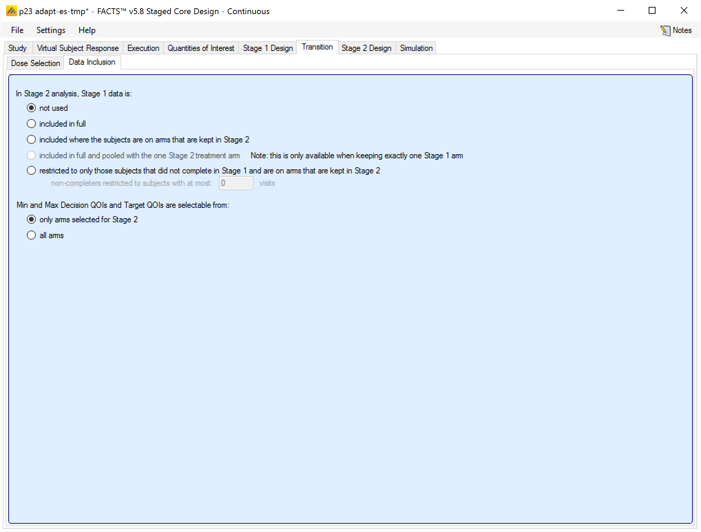Click the FACTS app icon in title bar

coord(11,11)
